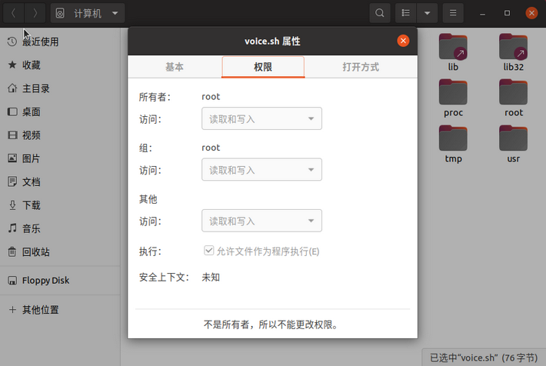Select the root folder icon
This screenshot has height=366, width=546.
point(513,93)
